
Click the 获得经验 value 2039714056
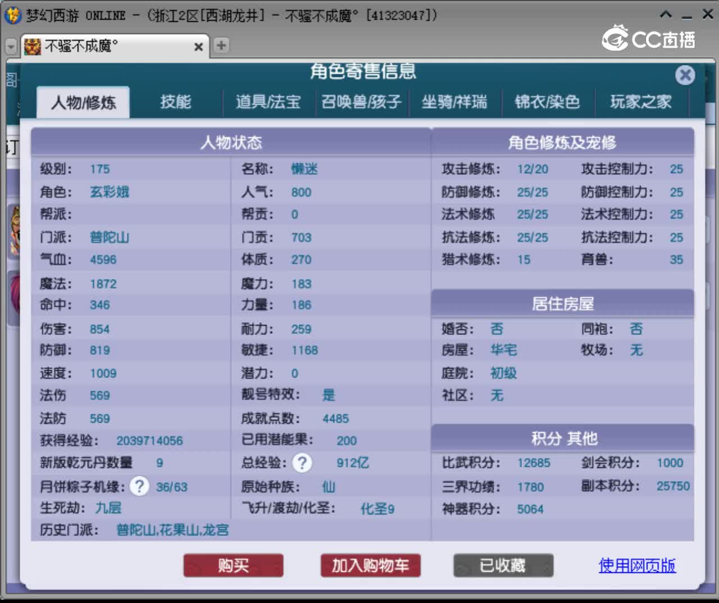coord(149,441)
